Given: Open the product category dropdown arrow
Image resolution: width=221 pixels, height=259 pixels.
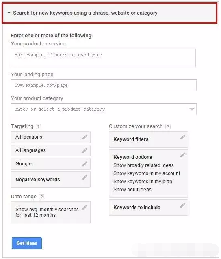Looking at the screenshot, I should point(191,109).
